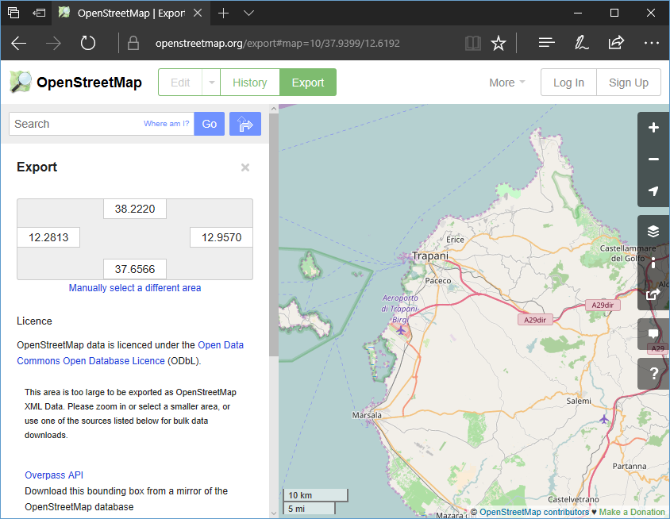
Task: Click the Castelvetrano label on map
Action: pyautogui.click(x=573, y=499)
